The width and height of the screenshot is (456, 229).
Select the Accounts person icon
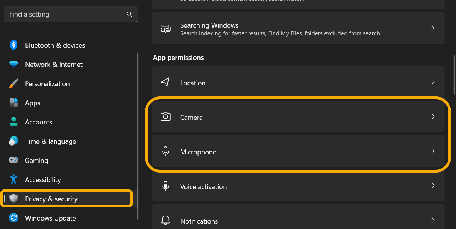[x=13, y=122]
